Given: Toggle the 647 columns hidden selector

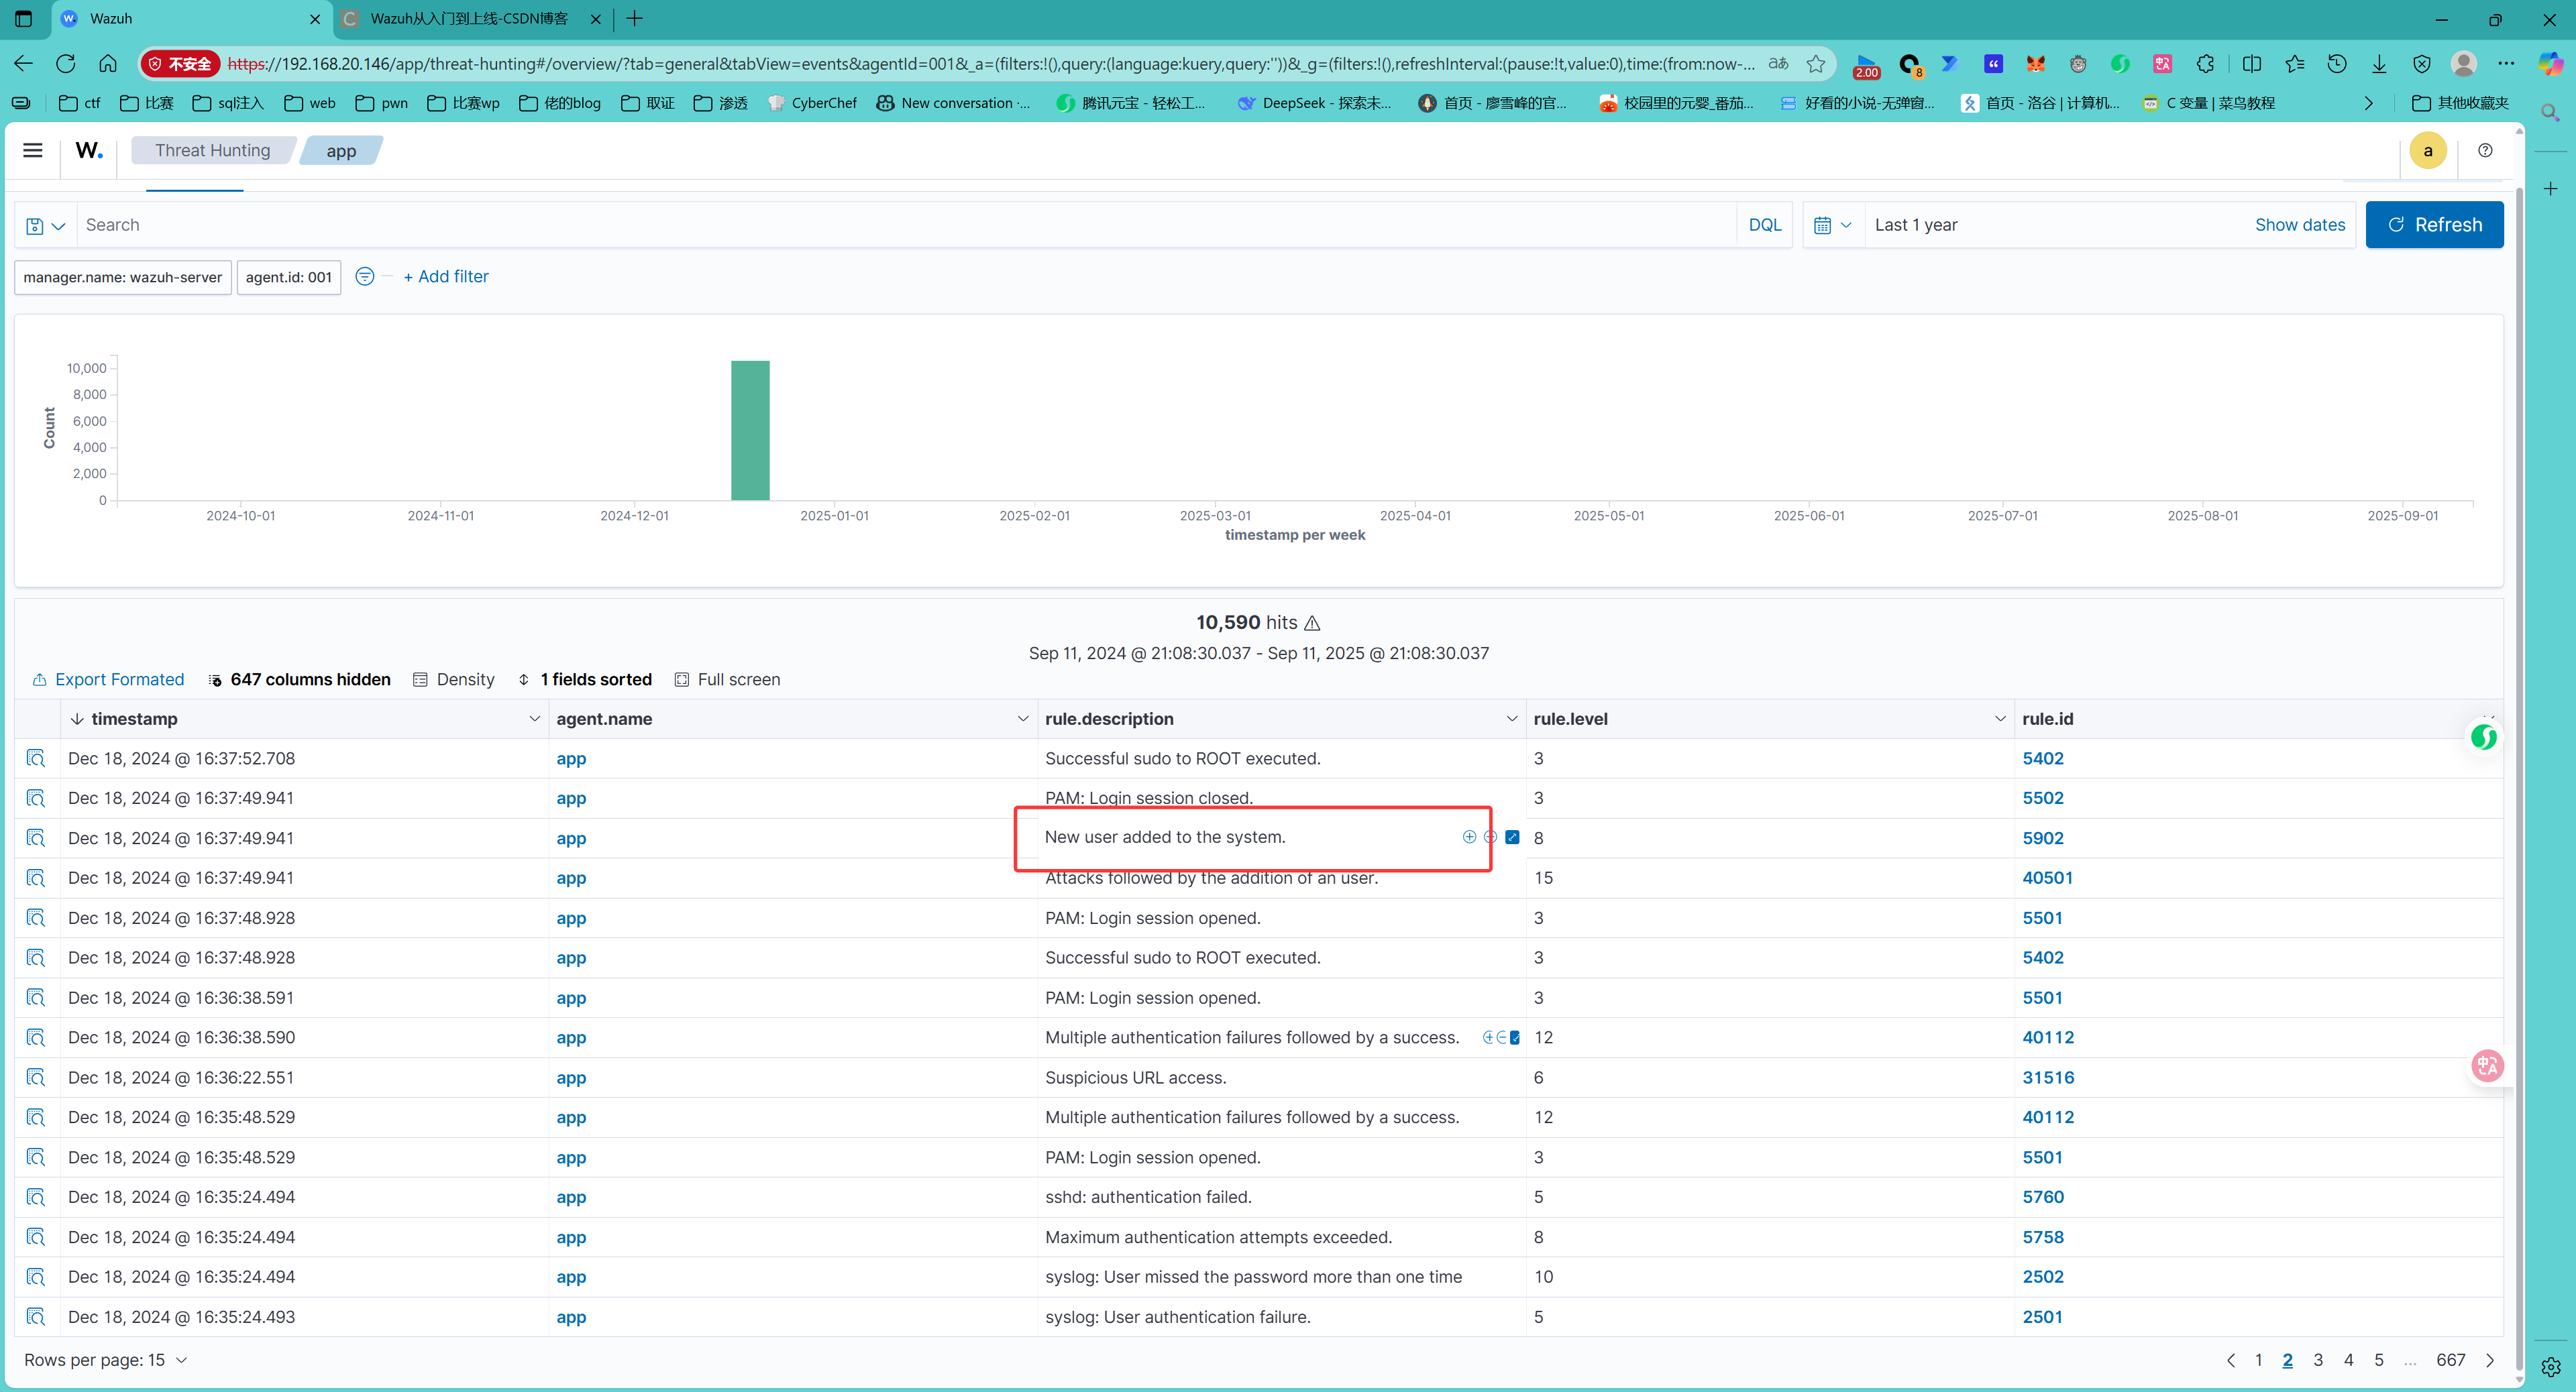Looking at the screenshot, I should 299,679.
